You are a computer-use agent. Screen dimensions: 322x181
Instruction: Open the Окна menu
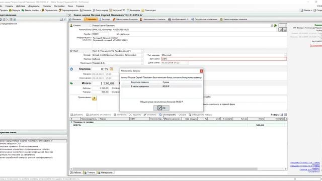tap(70, 6)
